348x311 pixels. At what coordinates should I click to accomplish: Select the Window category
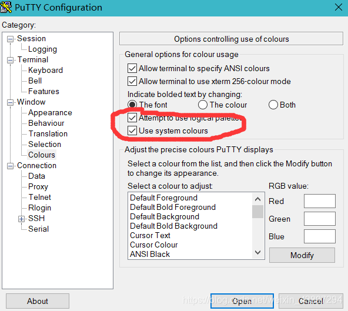coord(31,102)
